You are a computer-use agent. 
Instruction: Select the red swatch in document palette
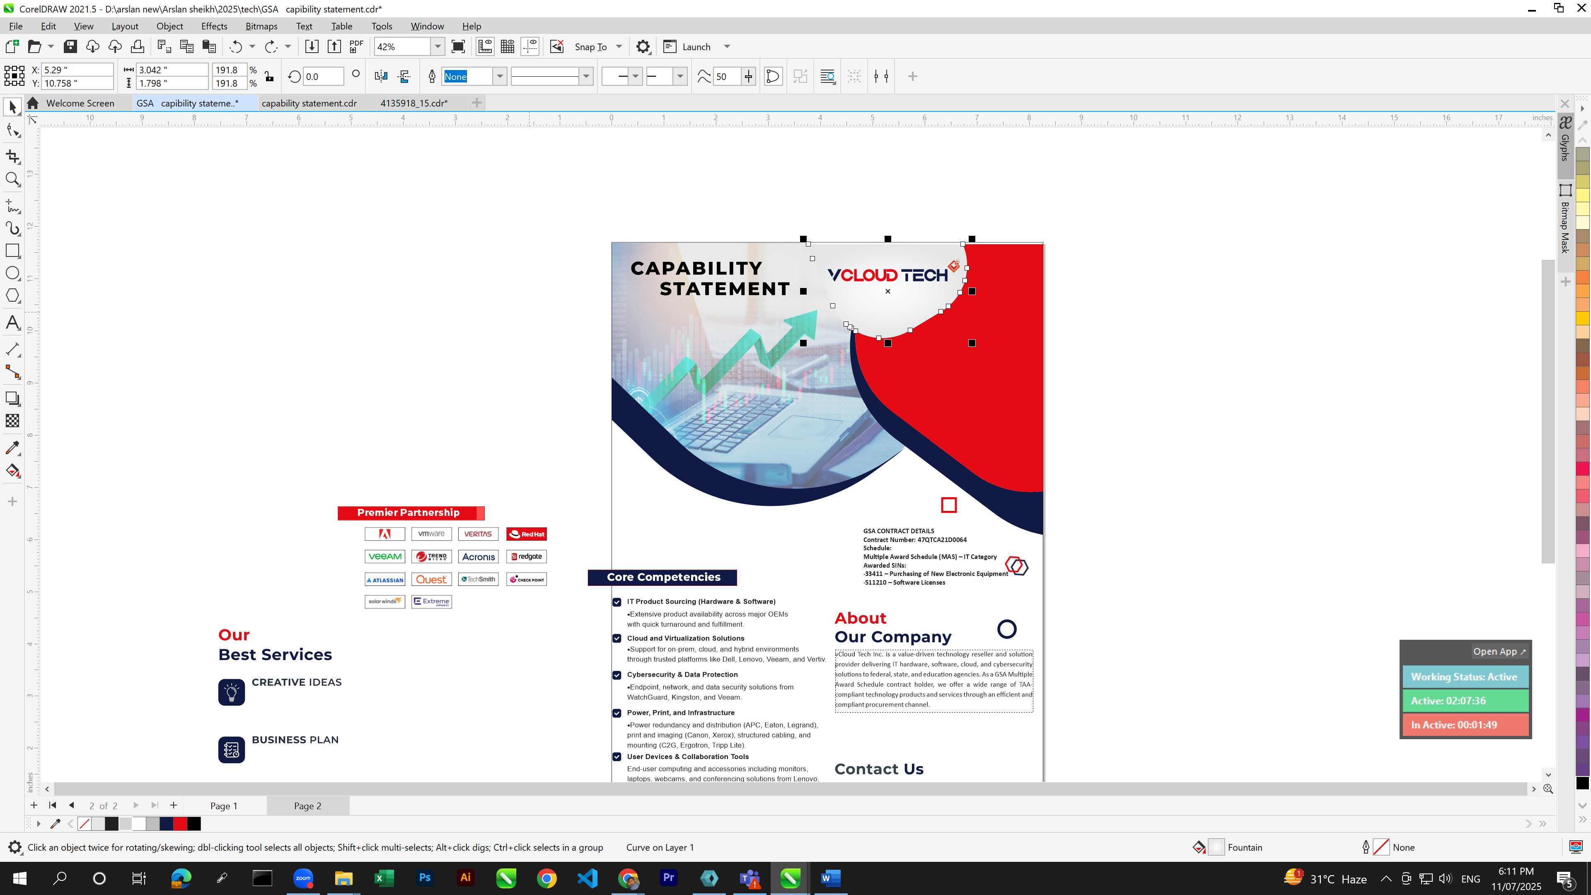tap(180, 824)
